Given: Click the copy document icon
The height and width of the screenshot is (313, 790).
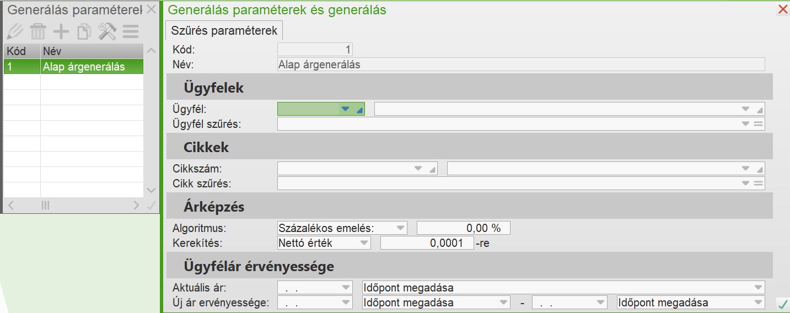Looking at the screenshot, I should click(84, 31).
